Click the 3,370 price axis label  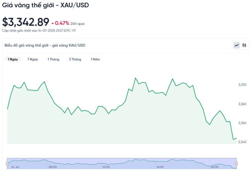pos(242,85)
